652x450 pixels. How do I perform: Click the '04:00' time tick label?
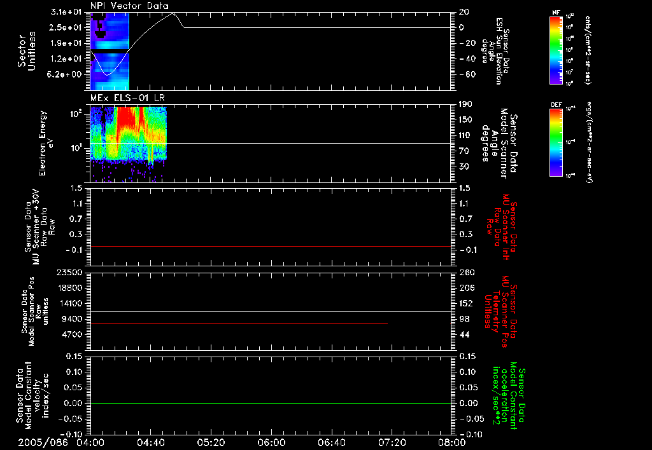click(90, 442)
